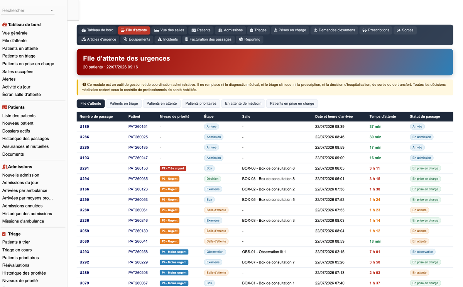Image resolution: width=463 pixels, height=287 pixels.
Task: Click the Reporting pie chart icon
Action: tap(241, 39)
